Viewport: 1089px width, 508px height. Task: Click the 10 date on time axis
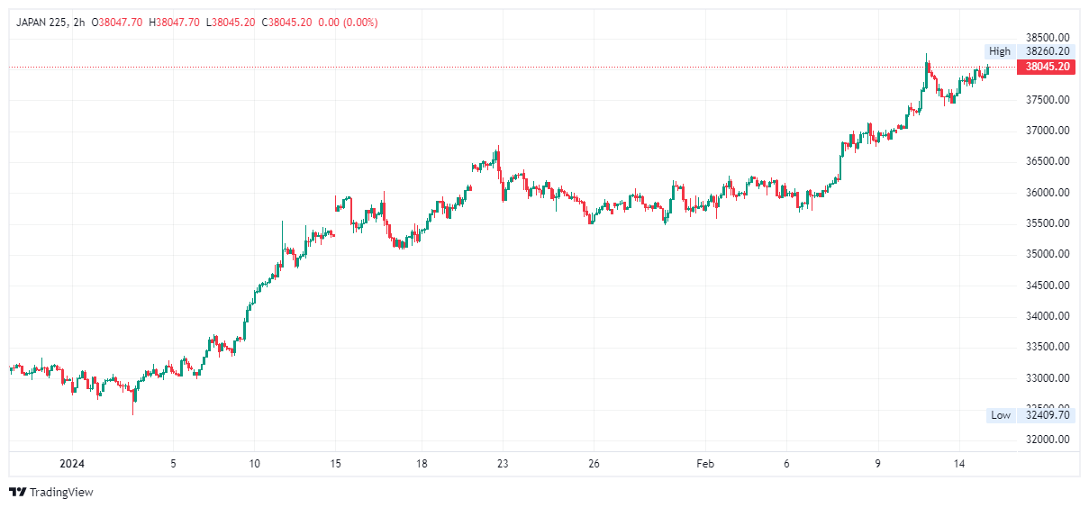[x=255, y=464]
